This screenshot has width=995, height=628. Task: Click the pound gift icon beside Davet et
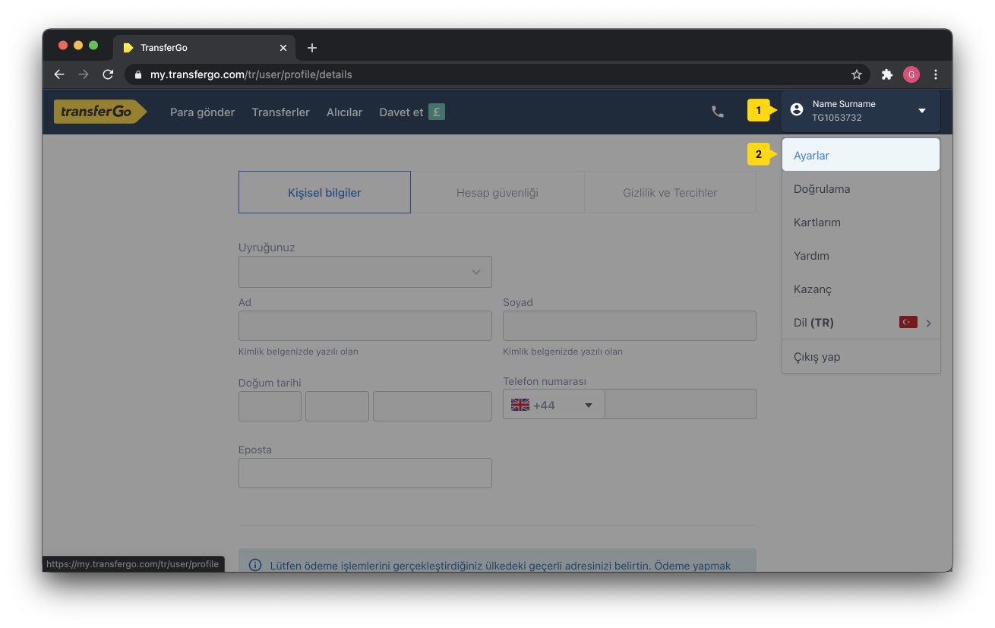coord(437,112)
